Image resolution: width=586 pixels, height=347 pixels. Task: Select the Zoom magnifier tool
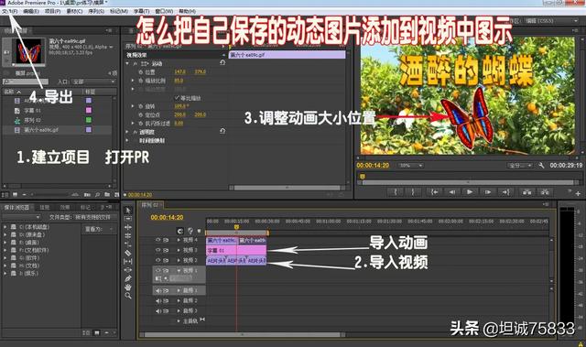click(x=128, y=296)
